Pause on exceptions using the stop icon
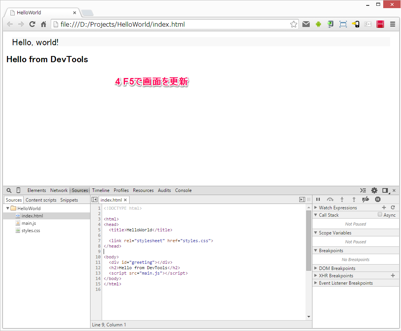Image resolution: width=401 pixels, height=331 pixels. (x=378, y=199)
